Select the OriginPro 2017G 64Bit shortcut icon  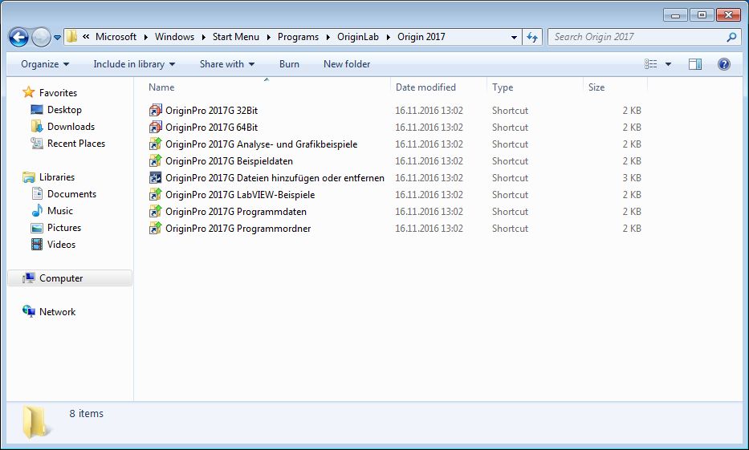point(156,128)
